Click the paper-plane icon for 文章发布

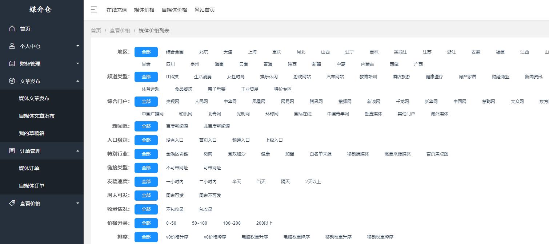11,81
